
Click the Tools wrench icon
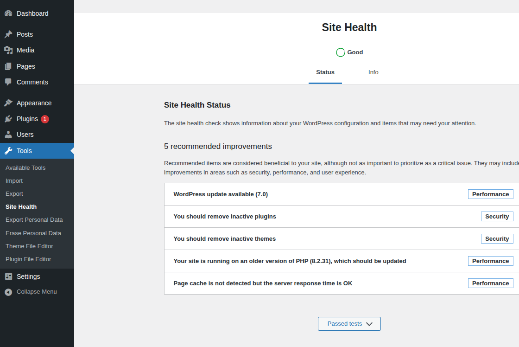tap(8, 151)
